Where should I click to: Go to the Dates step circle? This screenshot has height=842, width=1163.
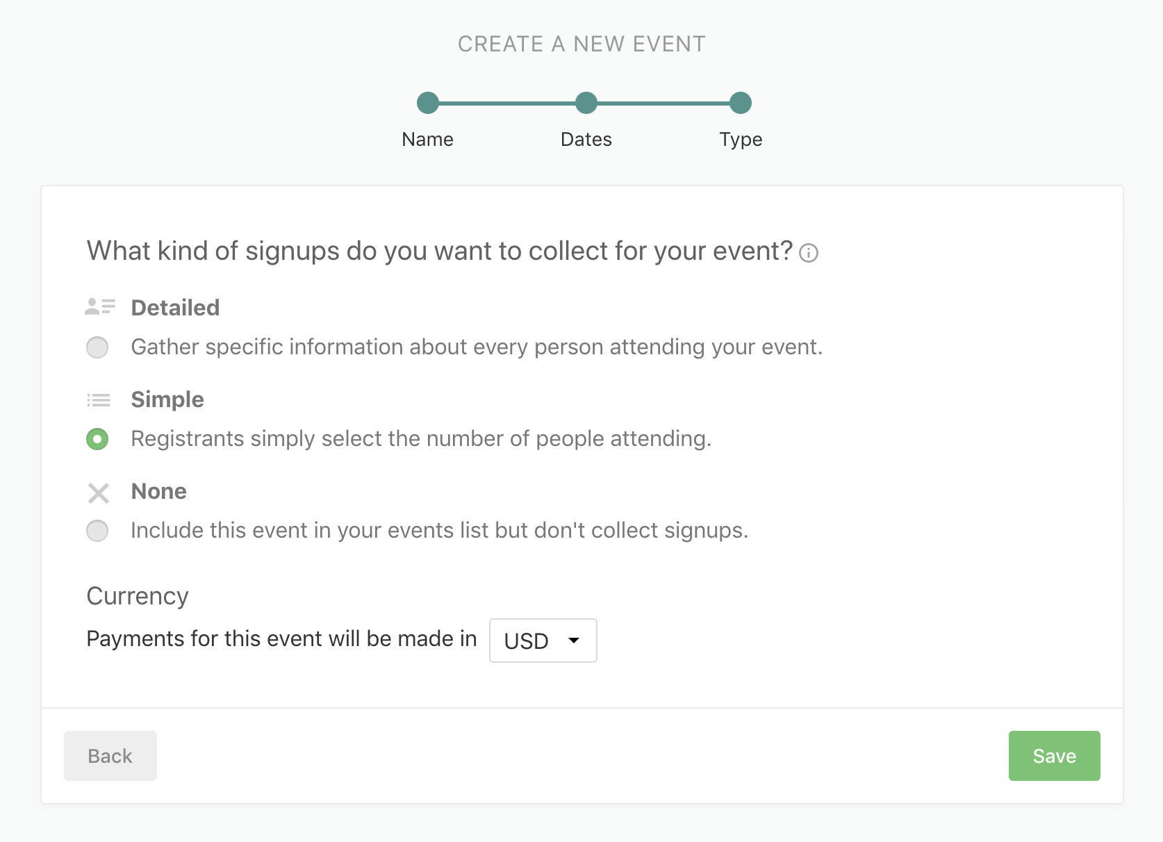[586, 103]
